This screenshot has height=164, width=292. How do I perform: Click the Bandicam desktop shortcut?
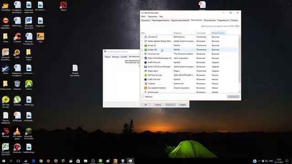(17, 148)
